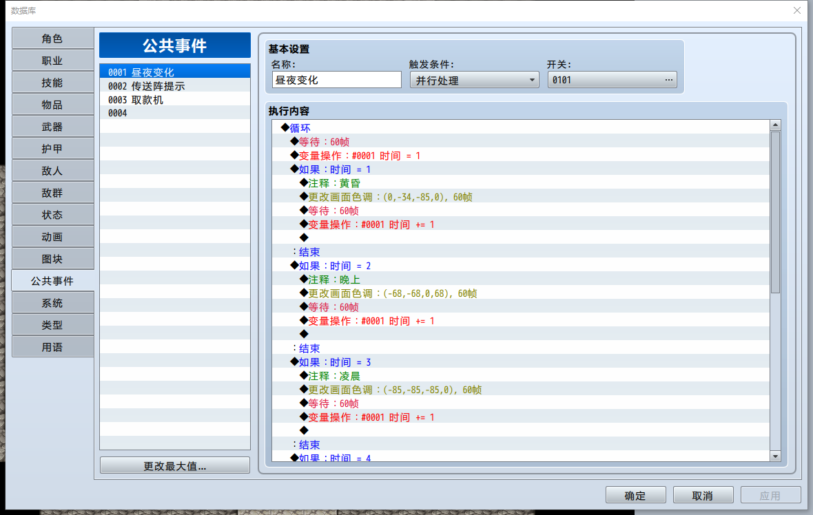
Task: Open the 触发条件 dropdown showing 并行处理
Action: click(475, 80)
